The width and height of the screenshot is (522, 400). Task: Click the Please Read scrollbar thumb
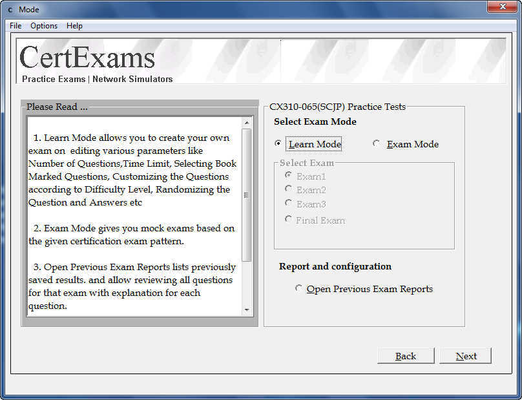point(246,195)
